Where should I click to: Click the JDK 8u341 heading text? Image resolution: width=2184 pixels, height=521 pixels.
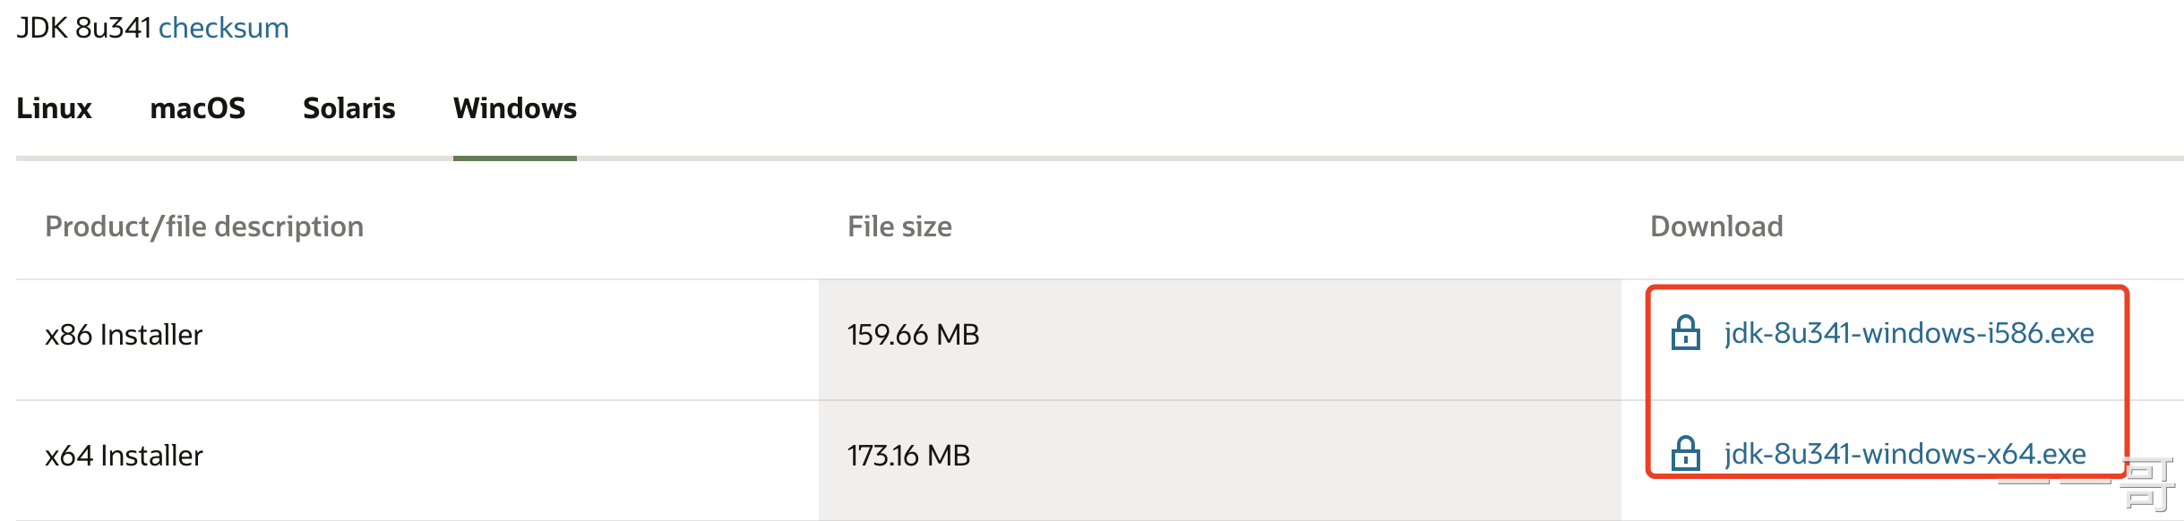pos(84,28)
